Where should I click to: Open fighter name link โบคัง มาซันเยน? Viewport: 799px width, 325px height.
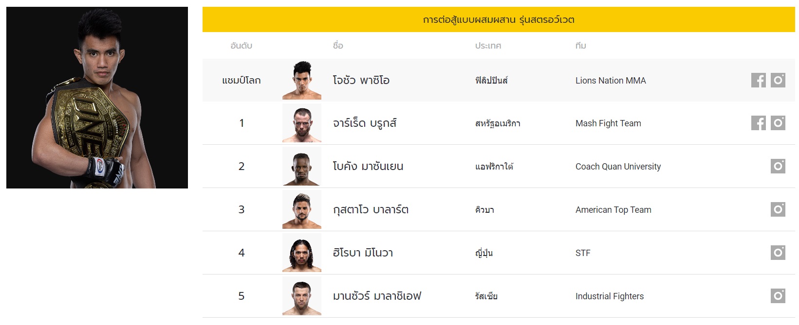tap(368, 166)
